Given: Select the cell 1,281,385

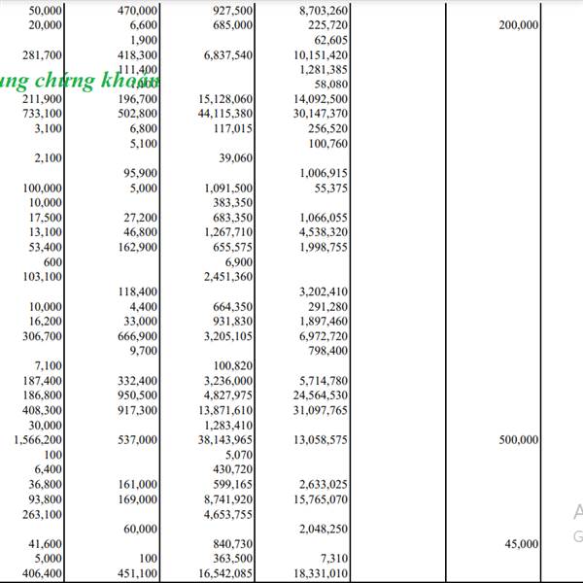Looking at the screenshot, I should click(324, 70).
